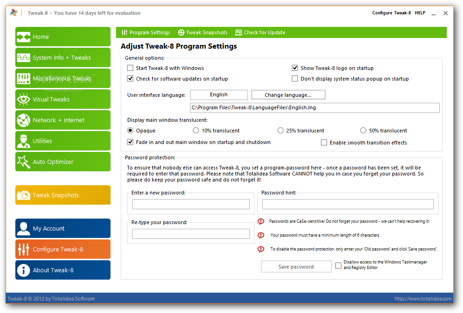The image size is (463, 313).
Task: Click the Adjust Tweak-8 Program Settings heading
Action: point(179,46)
